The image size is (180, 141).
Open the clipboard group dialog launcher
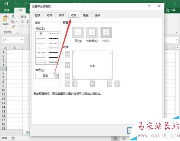tap(18, 33)
